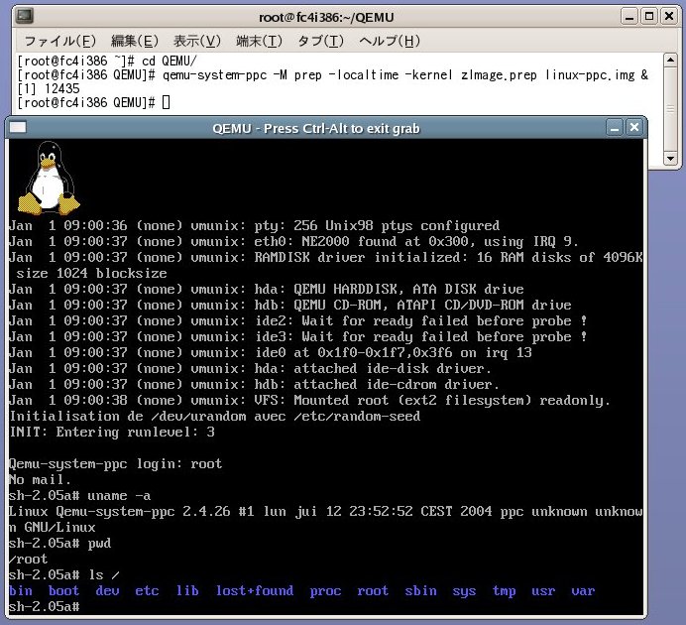Click the 'uname -a' command in QEMU

pyautogui.click(x=119, y=495)
